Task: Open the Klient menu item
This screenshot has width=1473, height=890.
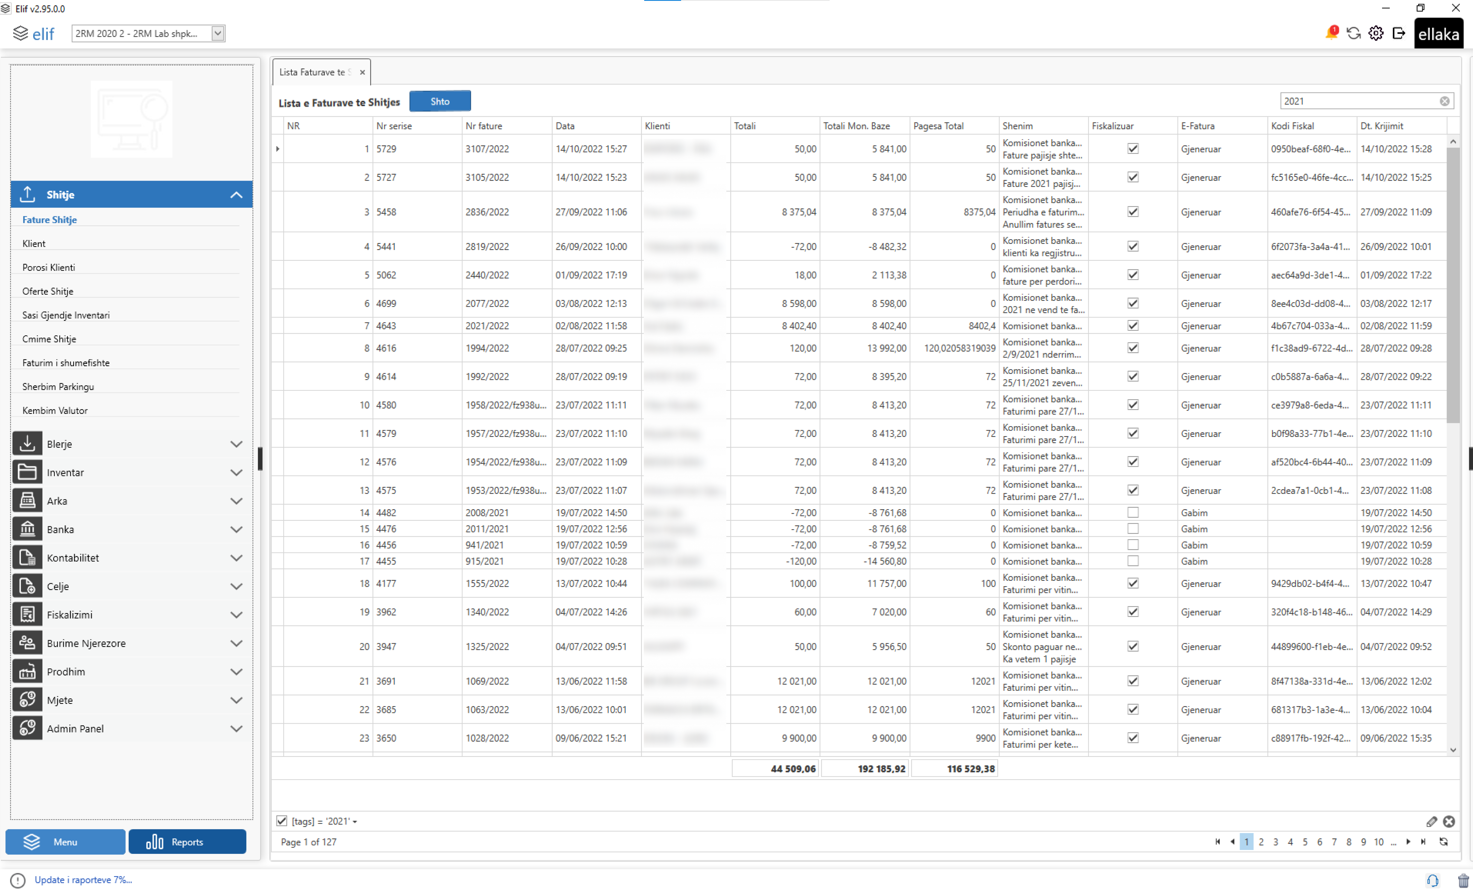Action: tap(34, 243)
